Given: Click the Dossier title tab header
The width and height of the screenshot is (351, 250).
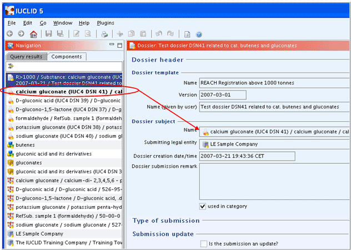Looking at the screenshot, I should point(238,46).
